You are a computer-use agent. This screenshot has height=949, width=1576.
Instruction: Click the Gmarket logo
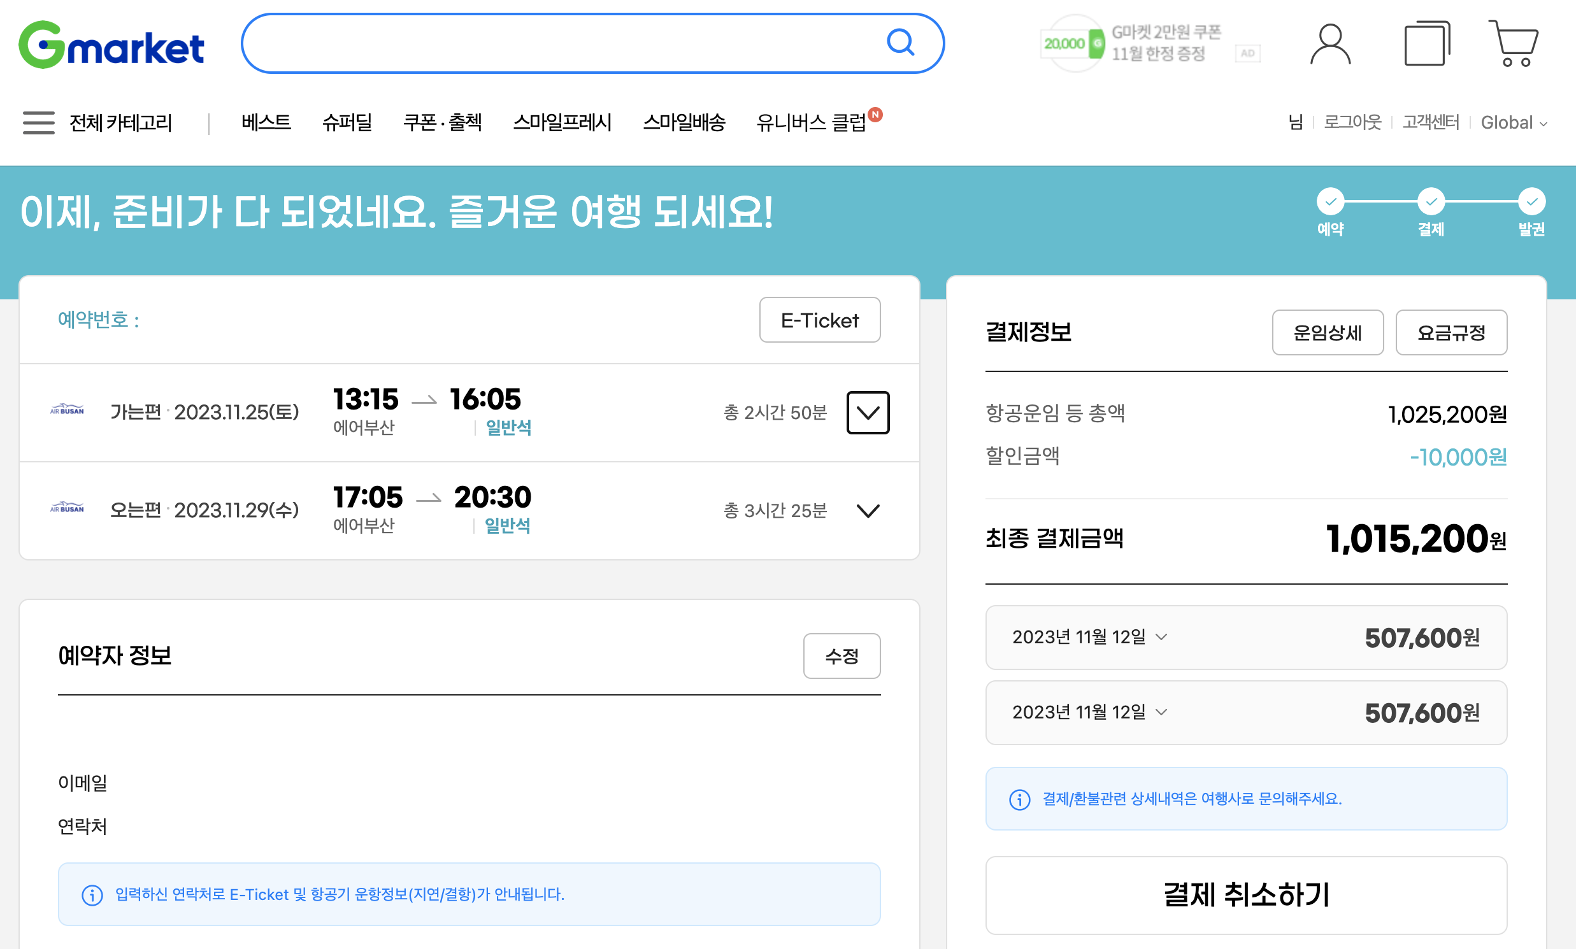(x=111, y=45)
